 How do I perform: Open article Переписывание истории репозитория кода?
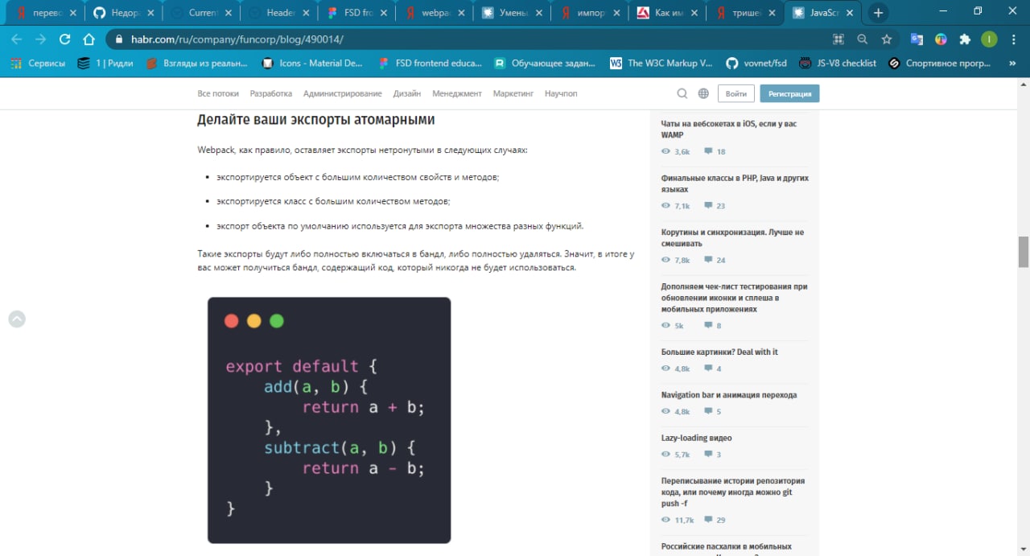click(733, 492)
